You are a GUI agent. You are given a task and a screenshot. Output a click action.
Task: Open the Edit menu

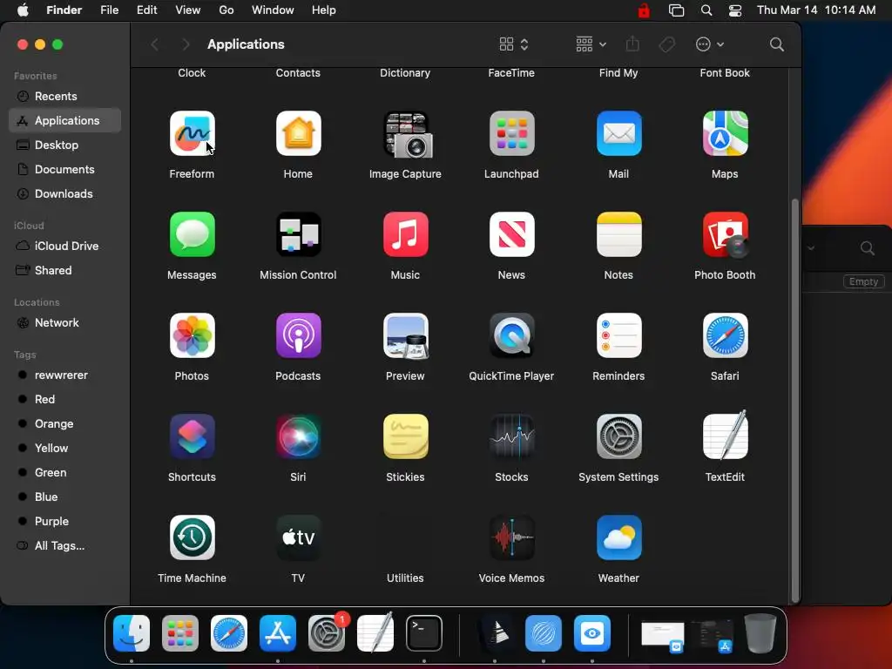146,10
